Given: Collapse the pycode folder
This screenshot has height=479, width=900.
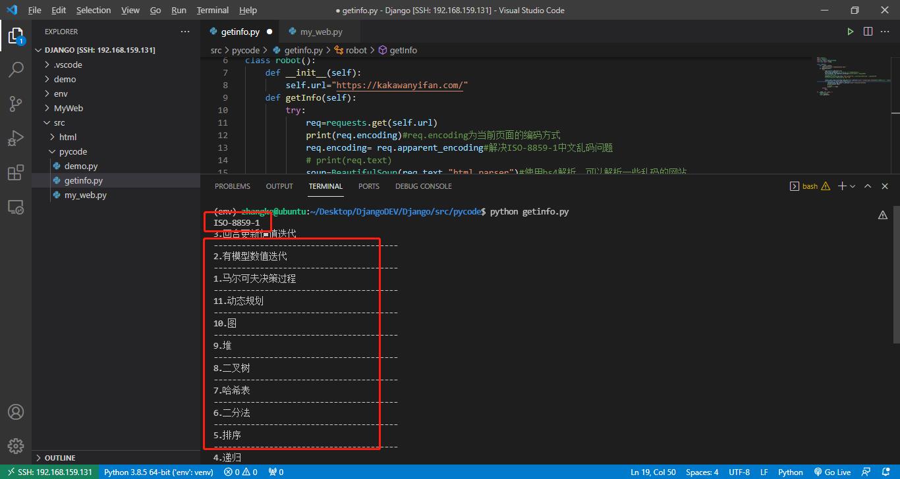Looking at the screenshot, I should click(116, 151).
